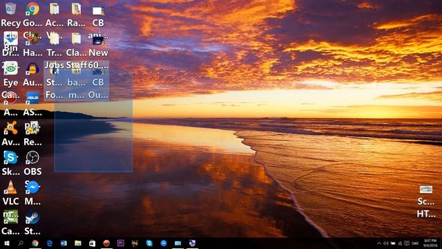Viewport: 442px width, 249px height.
Task: Show hidden system tray icons
Action: (379, 243)
